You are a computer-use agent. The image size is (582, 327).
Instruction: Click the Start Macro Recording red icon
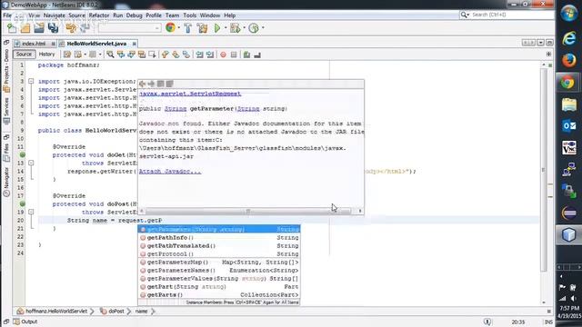point(223,54)
